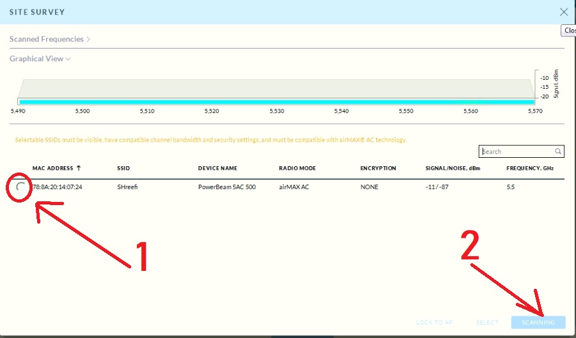Screen dimensions: 576x338
Task: Select the radio button for 78:8A:20:14:07:24
Action: point(21,187)
